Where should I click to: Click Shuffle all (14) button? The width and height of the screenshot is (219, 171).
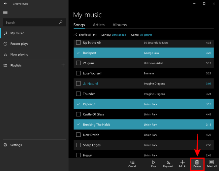[x=85, y=35]
